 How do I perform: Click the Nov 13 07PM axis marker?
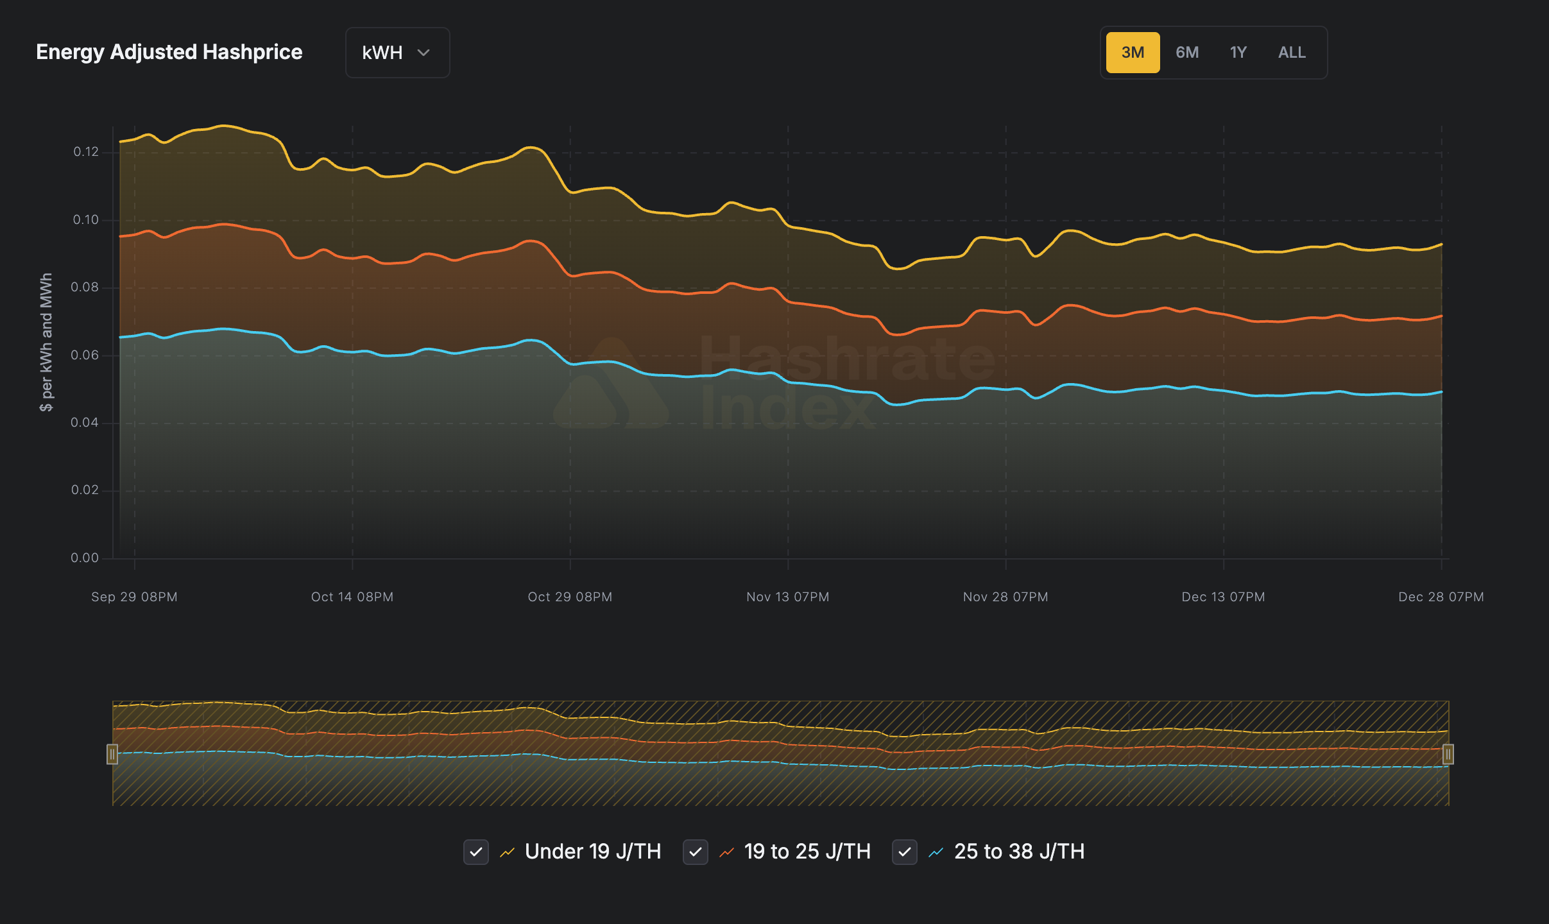[x=787, y=597]
